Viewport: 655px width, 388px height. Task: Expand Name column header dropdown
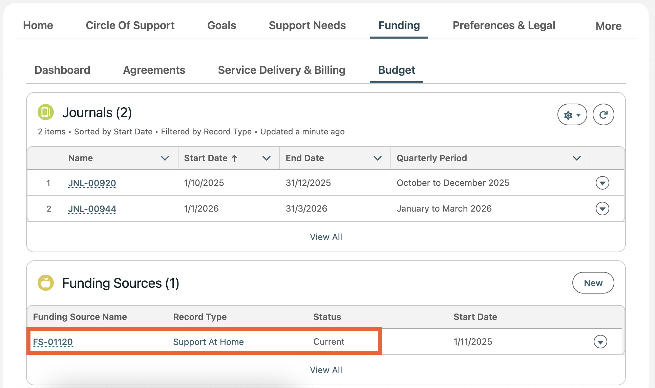(x=165, y=158)
